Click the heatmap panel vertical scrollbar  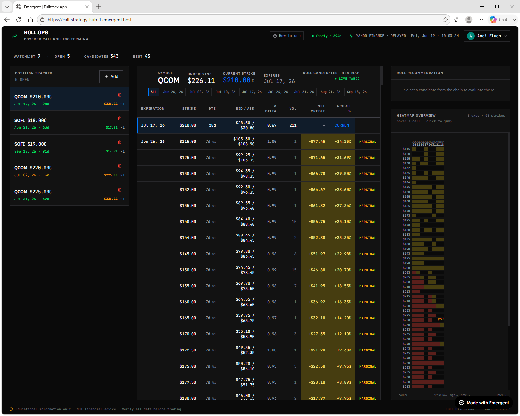click(x=509, y=229)
